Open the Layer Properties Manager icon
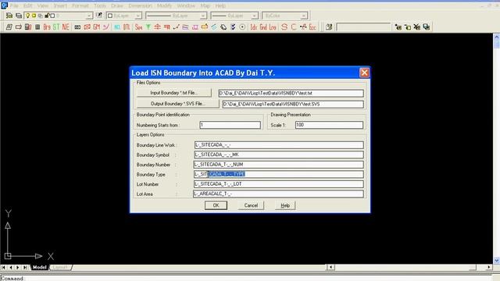This screenshot has width=500, height=281. point(9,16)
